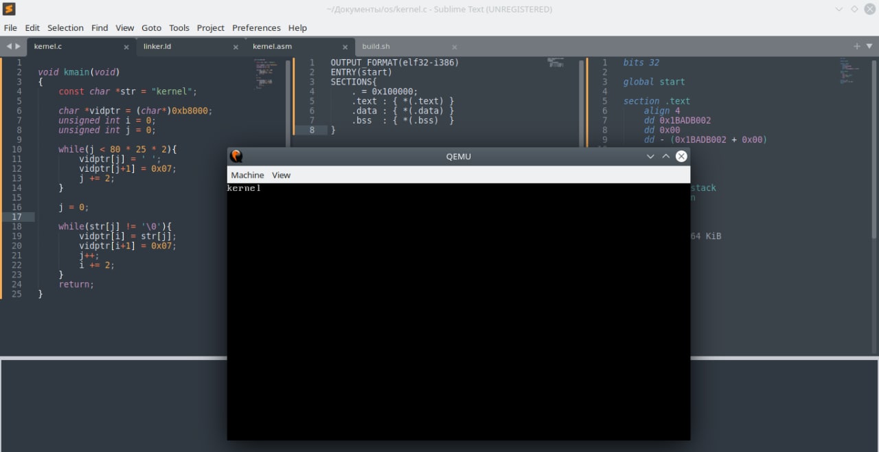
Task: Click inside the QEMU display showing kernel
Action: [x=459, y=311]
